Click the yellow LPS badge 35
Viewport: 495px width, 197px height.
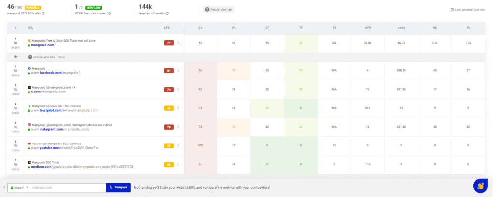169,164
